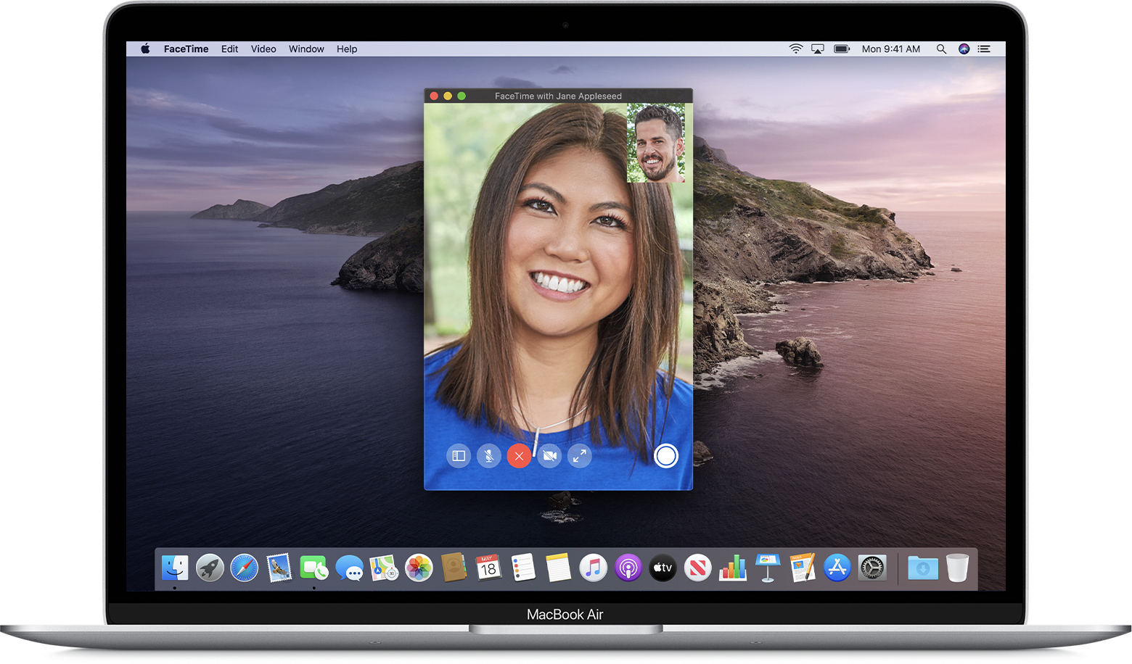Open Numbers from the Dock

[732, 568]
